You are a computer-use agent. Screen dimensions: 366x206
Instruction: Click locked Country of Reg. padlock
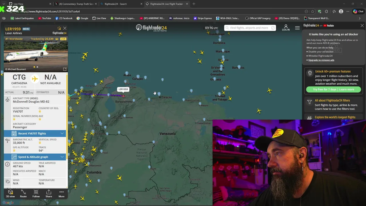[x=40, y=111]
